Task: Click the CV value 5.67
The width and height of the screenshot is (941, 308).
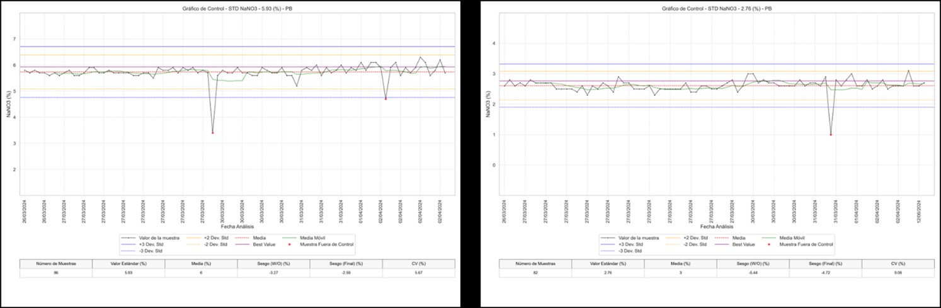Action: tap(418, 273)
